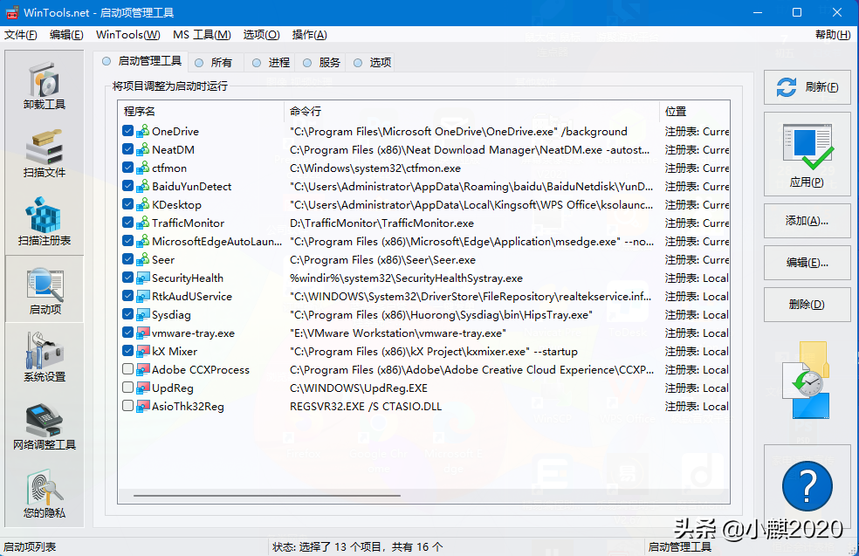The image size is (859, 556).
Task: Click the 编辑(E)... edit button
Action: (x=807, y=263)
